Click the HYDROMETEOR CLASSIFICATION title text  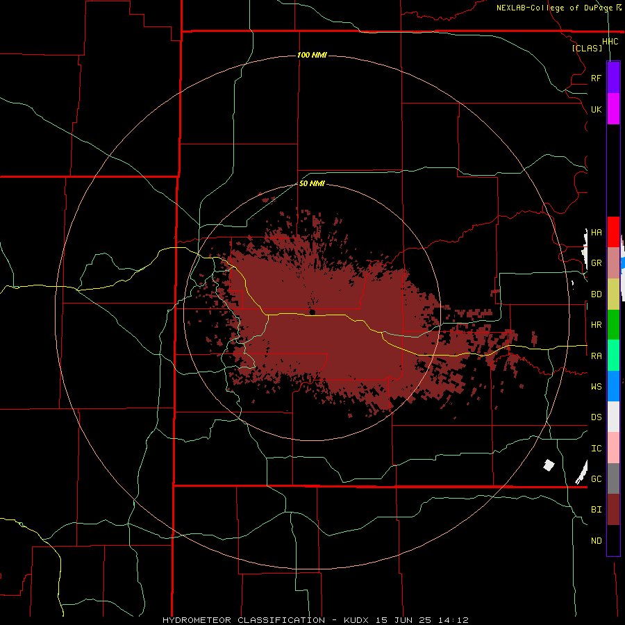pos(244,620)
